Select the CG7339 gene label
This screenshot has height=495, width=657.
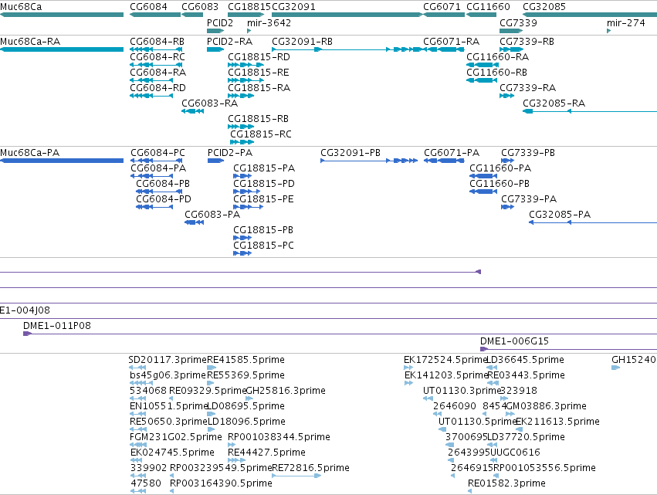[x=518, y=22]
